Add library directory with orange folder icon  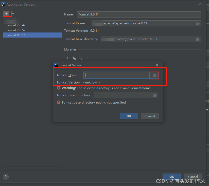click(x=80, y=58)
